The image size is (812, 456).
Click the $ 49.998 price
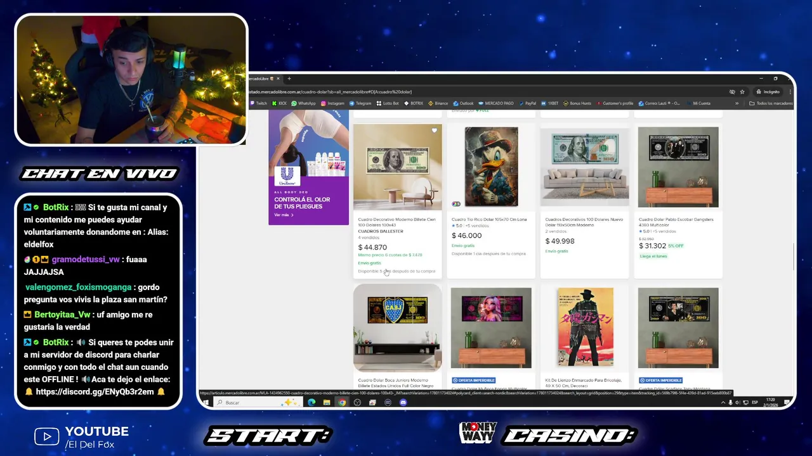[560, 241]
